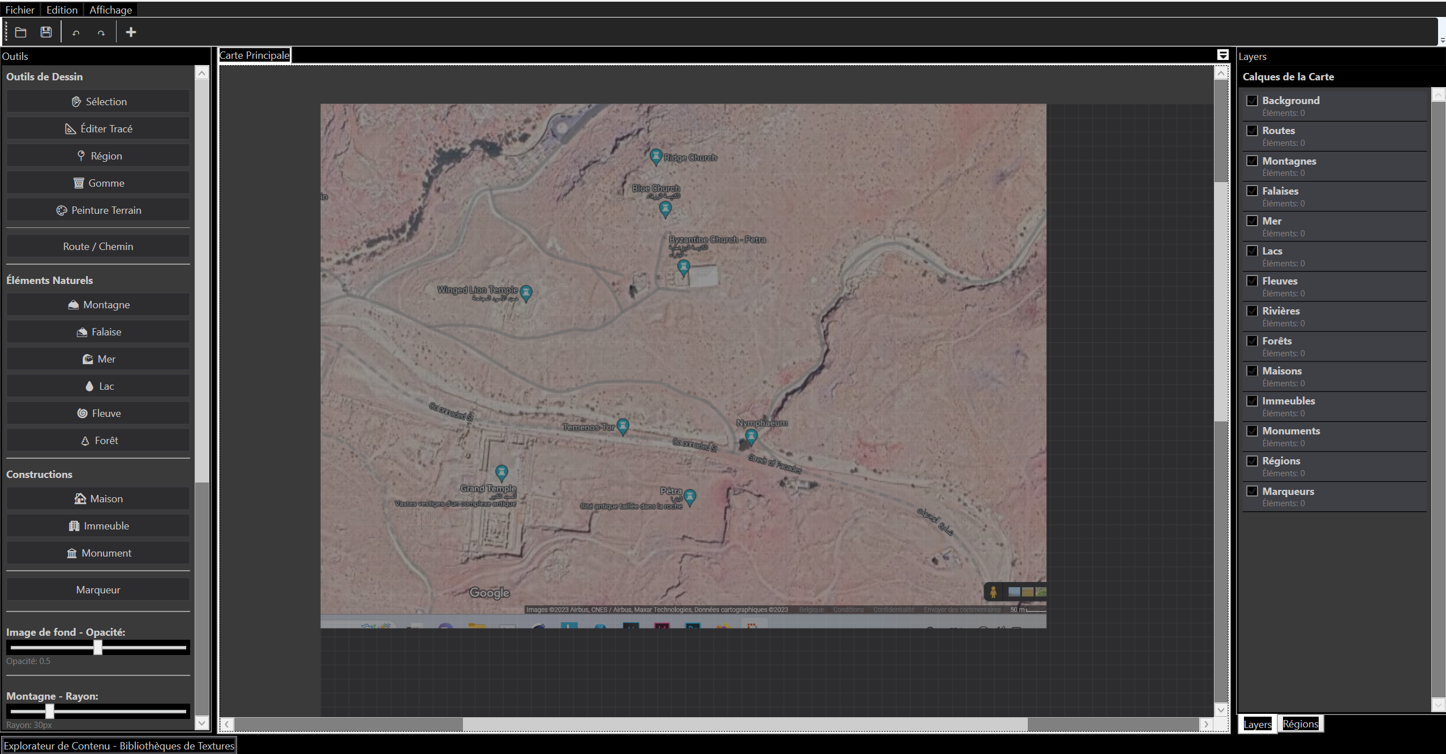Select the Gomme eraser tool
This screenshot has height=754, width=1446.
click(98, 182)
